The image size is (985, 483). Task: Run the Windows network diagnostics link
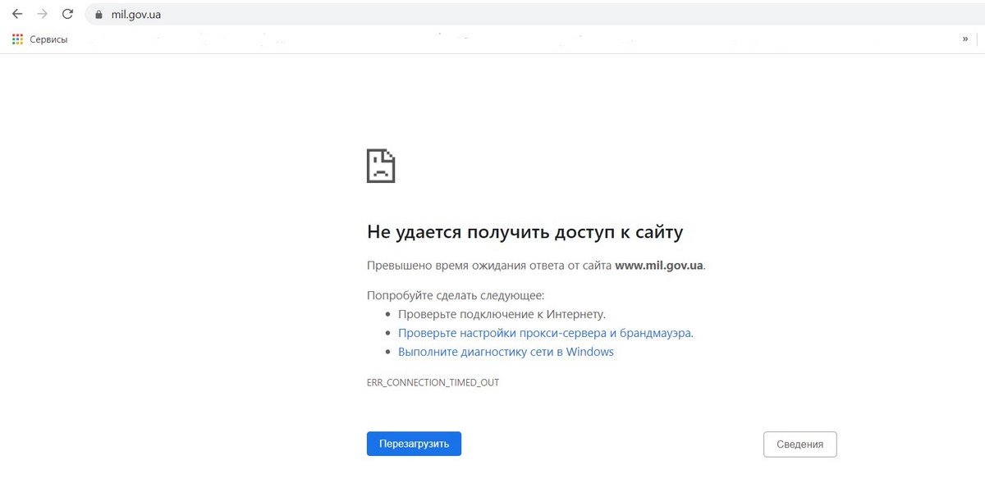point(506,352)
